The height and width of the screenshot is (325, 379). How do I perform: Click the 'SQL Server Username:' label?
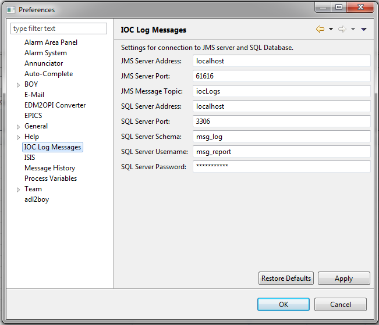pos(154,151)
